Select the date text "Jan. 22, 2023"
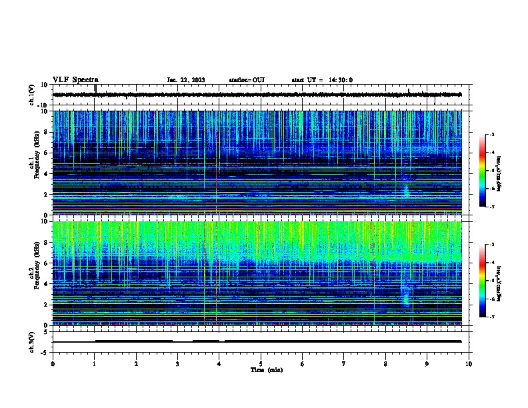 click(x=186, y=80)
